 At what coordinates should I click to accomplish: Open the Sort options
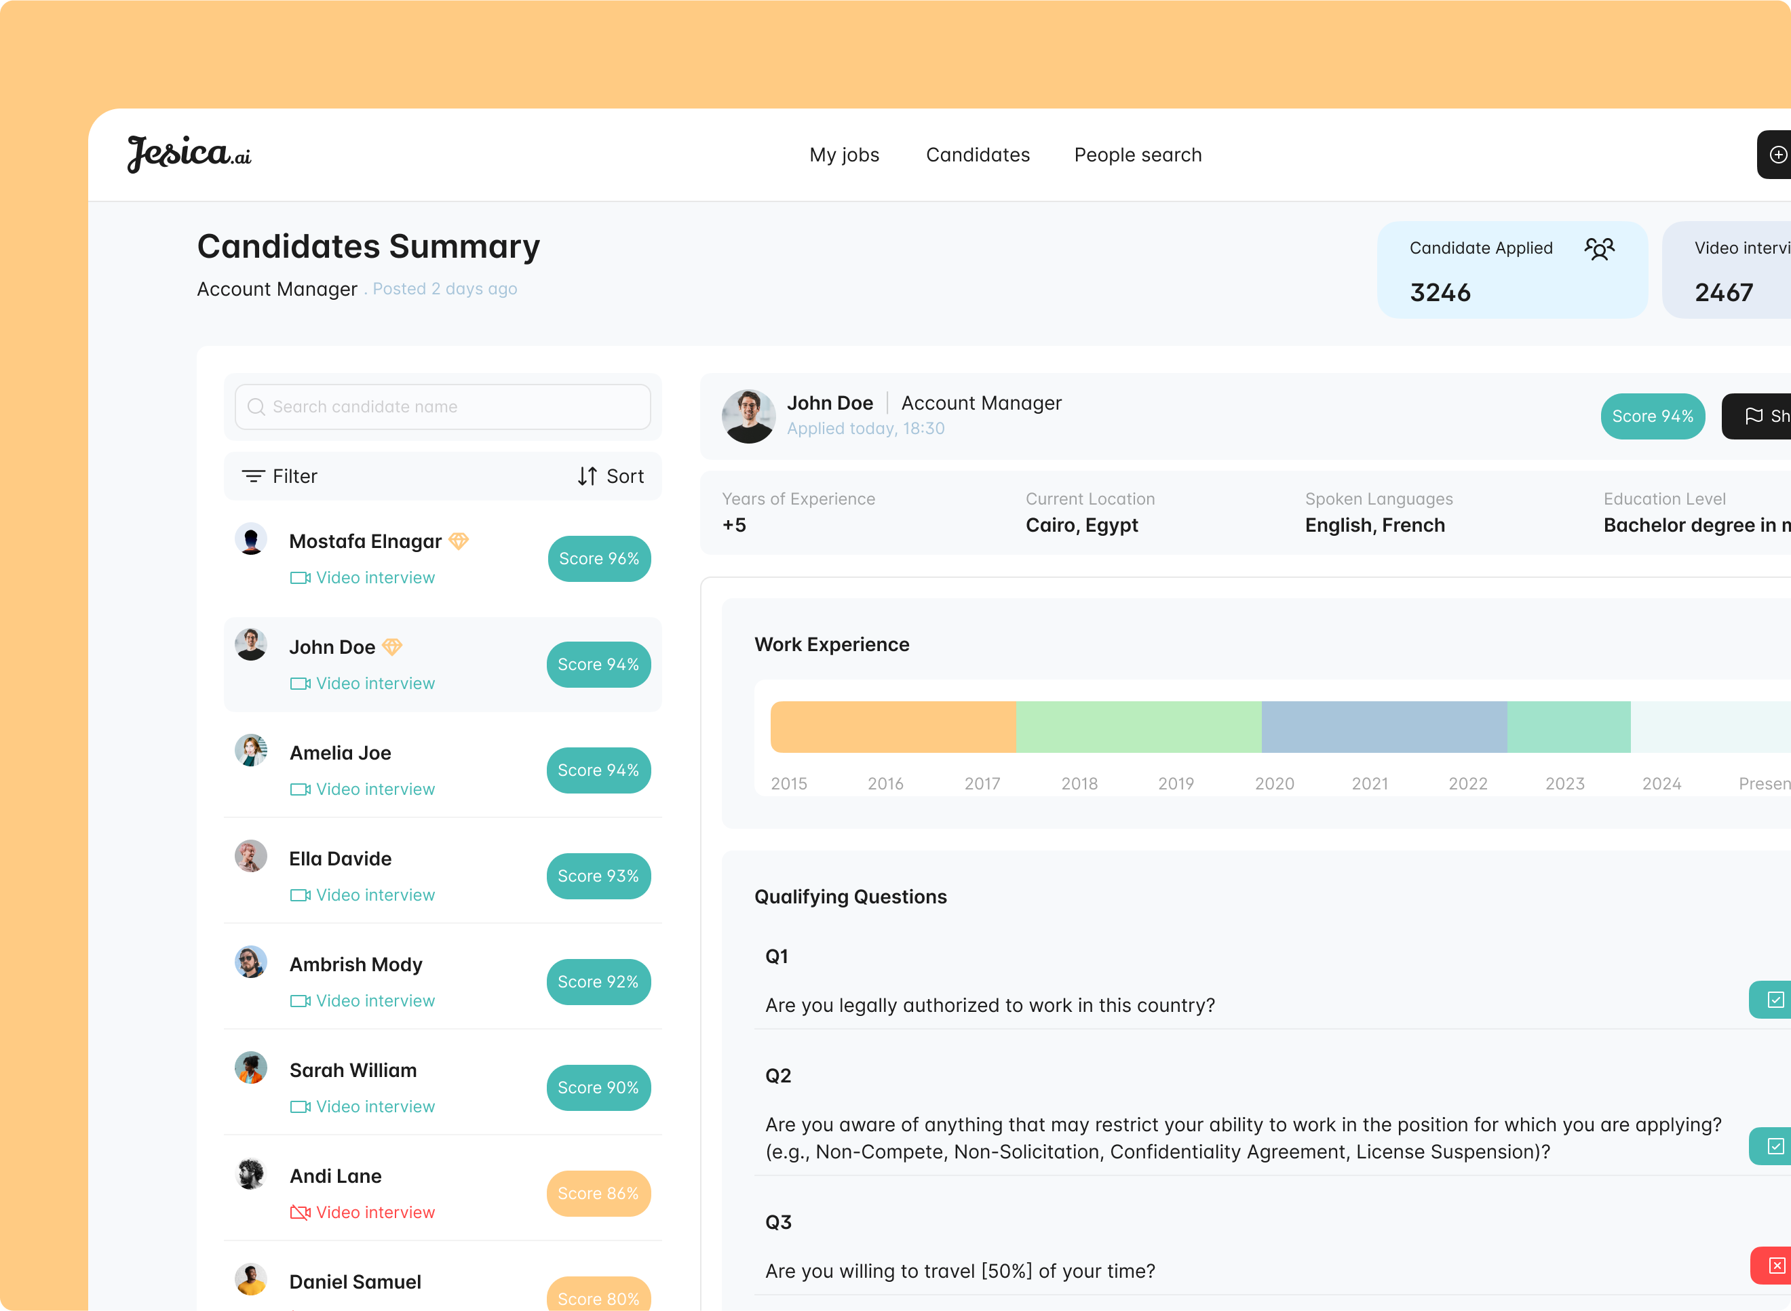[611, 476]
